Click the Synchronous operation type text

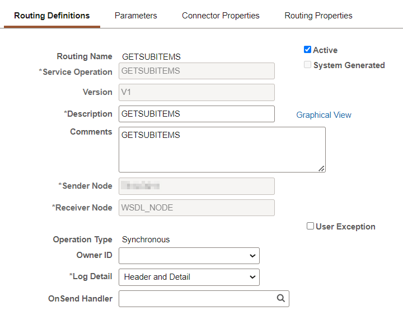tap(146, 240)
